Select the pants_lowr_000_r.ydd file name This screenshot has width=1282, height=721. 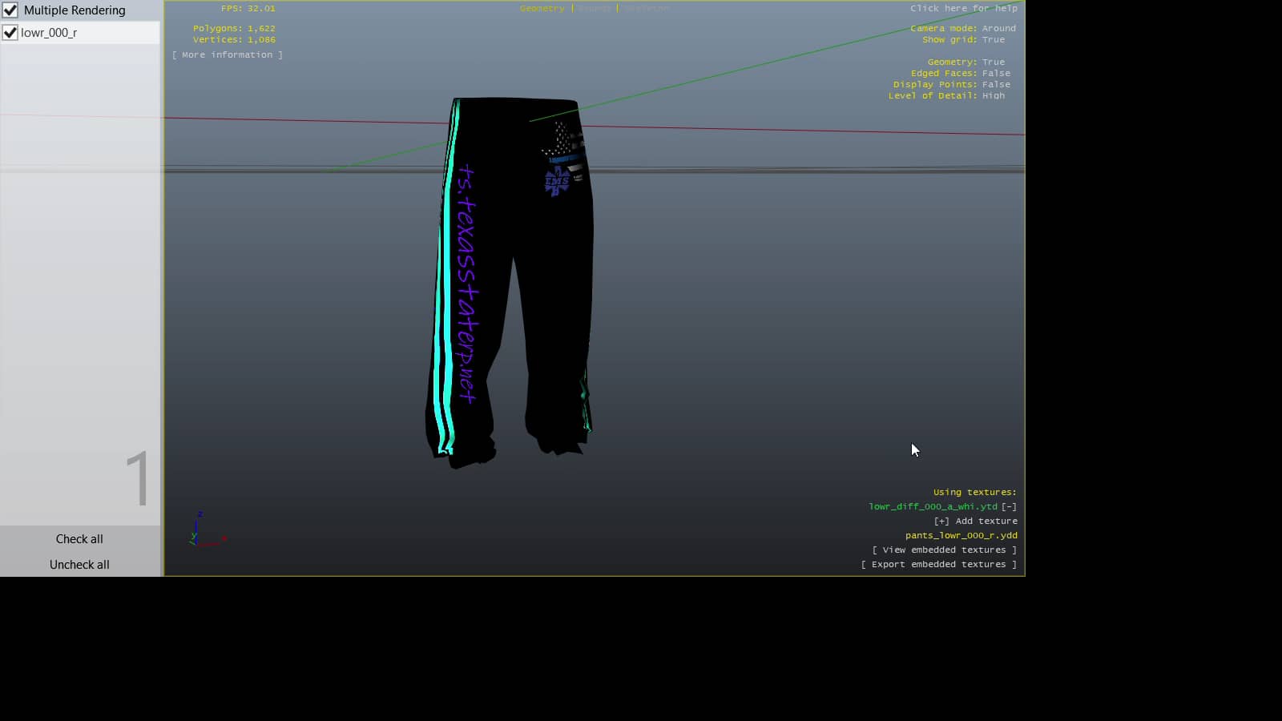point(961,535)
